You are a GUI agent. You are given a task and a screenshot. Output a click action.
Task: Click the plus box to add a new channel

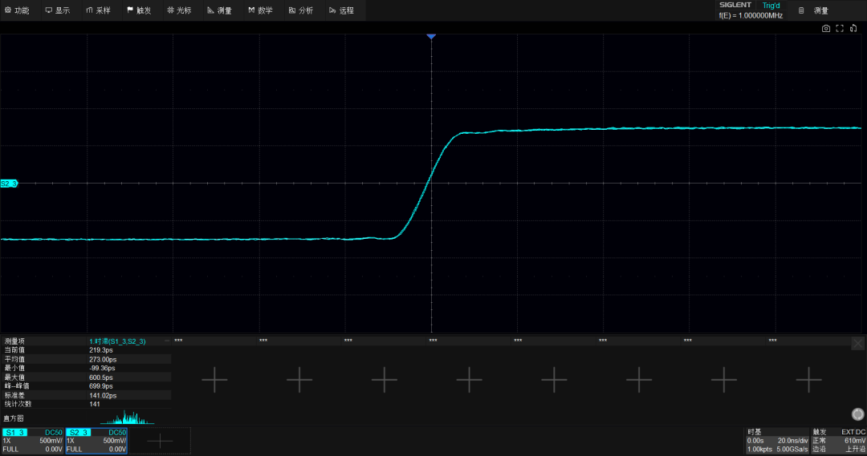coord(161,441)
